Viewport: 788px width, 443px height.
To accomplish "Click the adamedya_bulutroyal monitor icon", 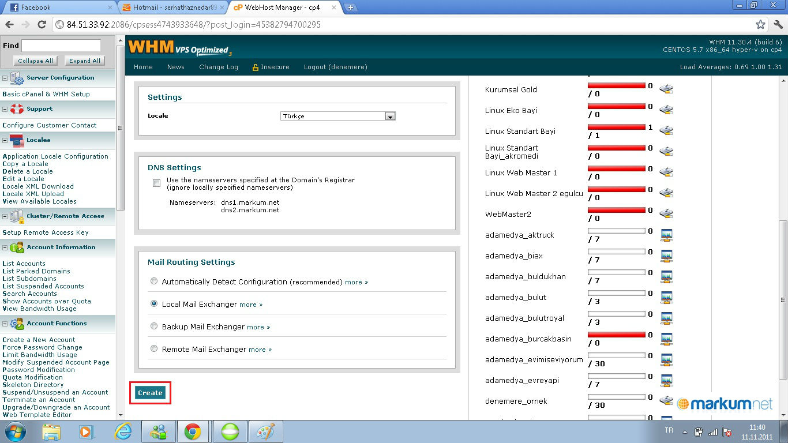I will pyautogui.click(x=666, y=318).
